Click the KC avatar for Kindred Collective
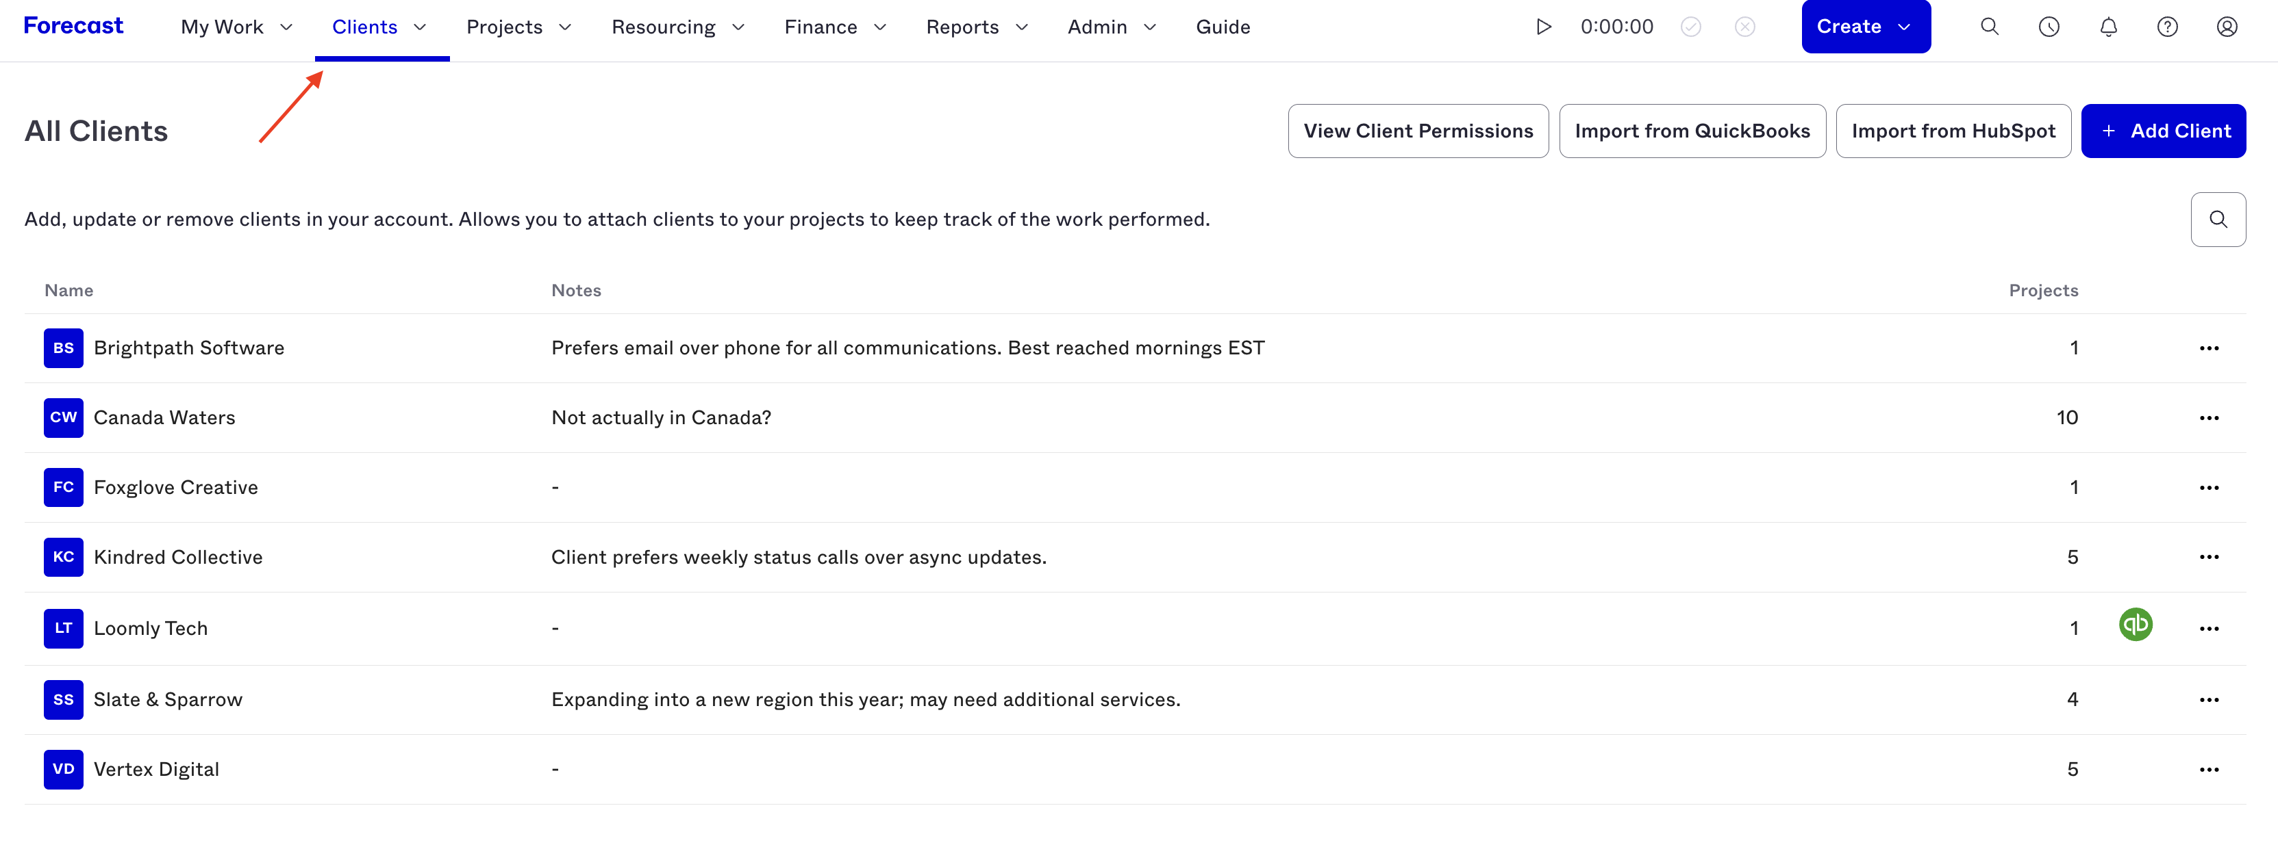 click(64, 558)
